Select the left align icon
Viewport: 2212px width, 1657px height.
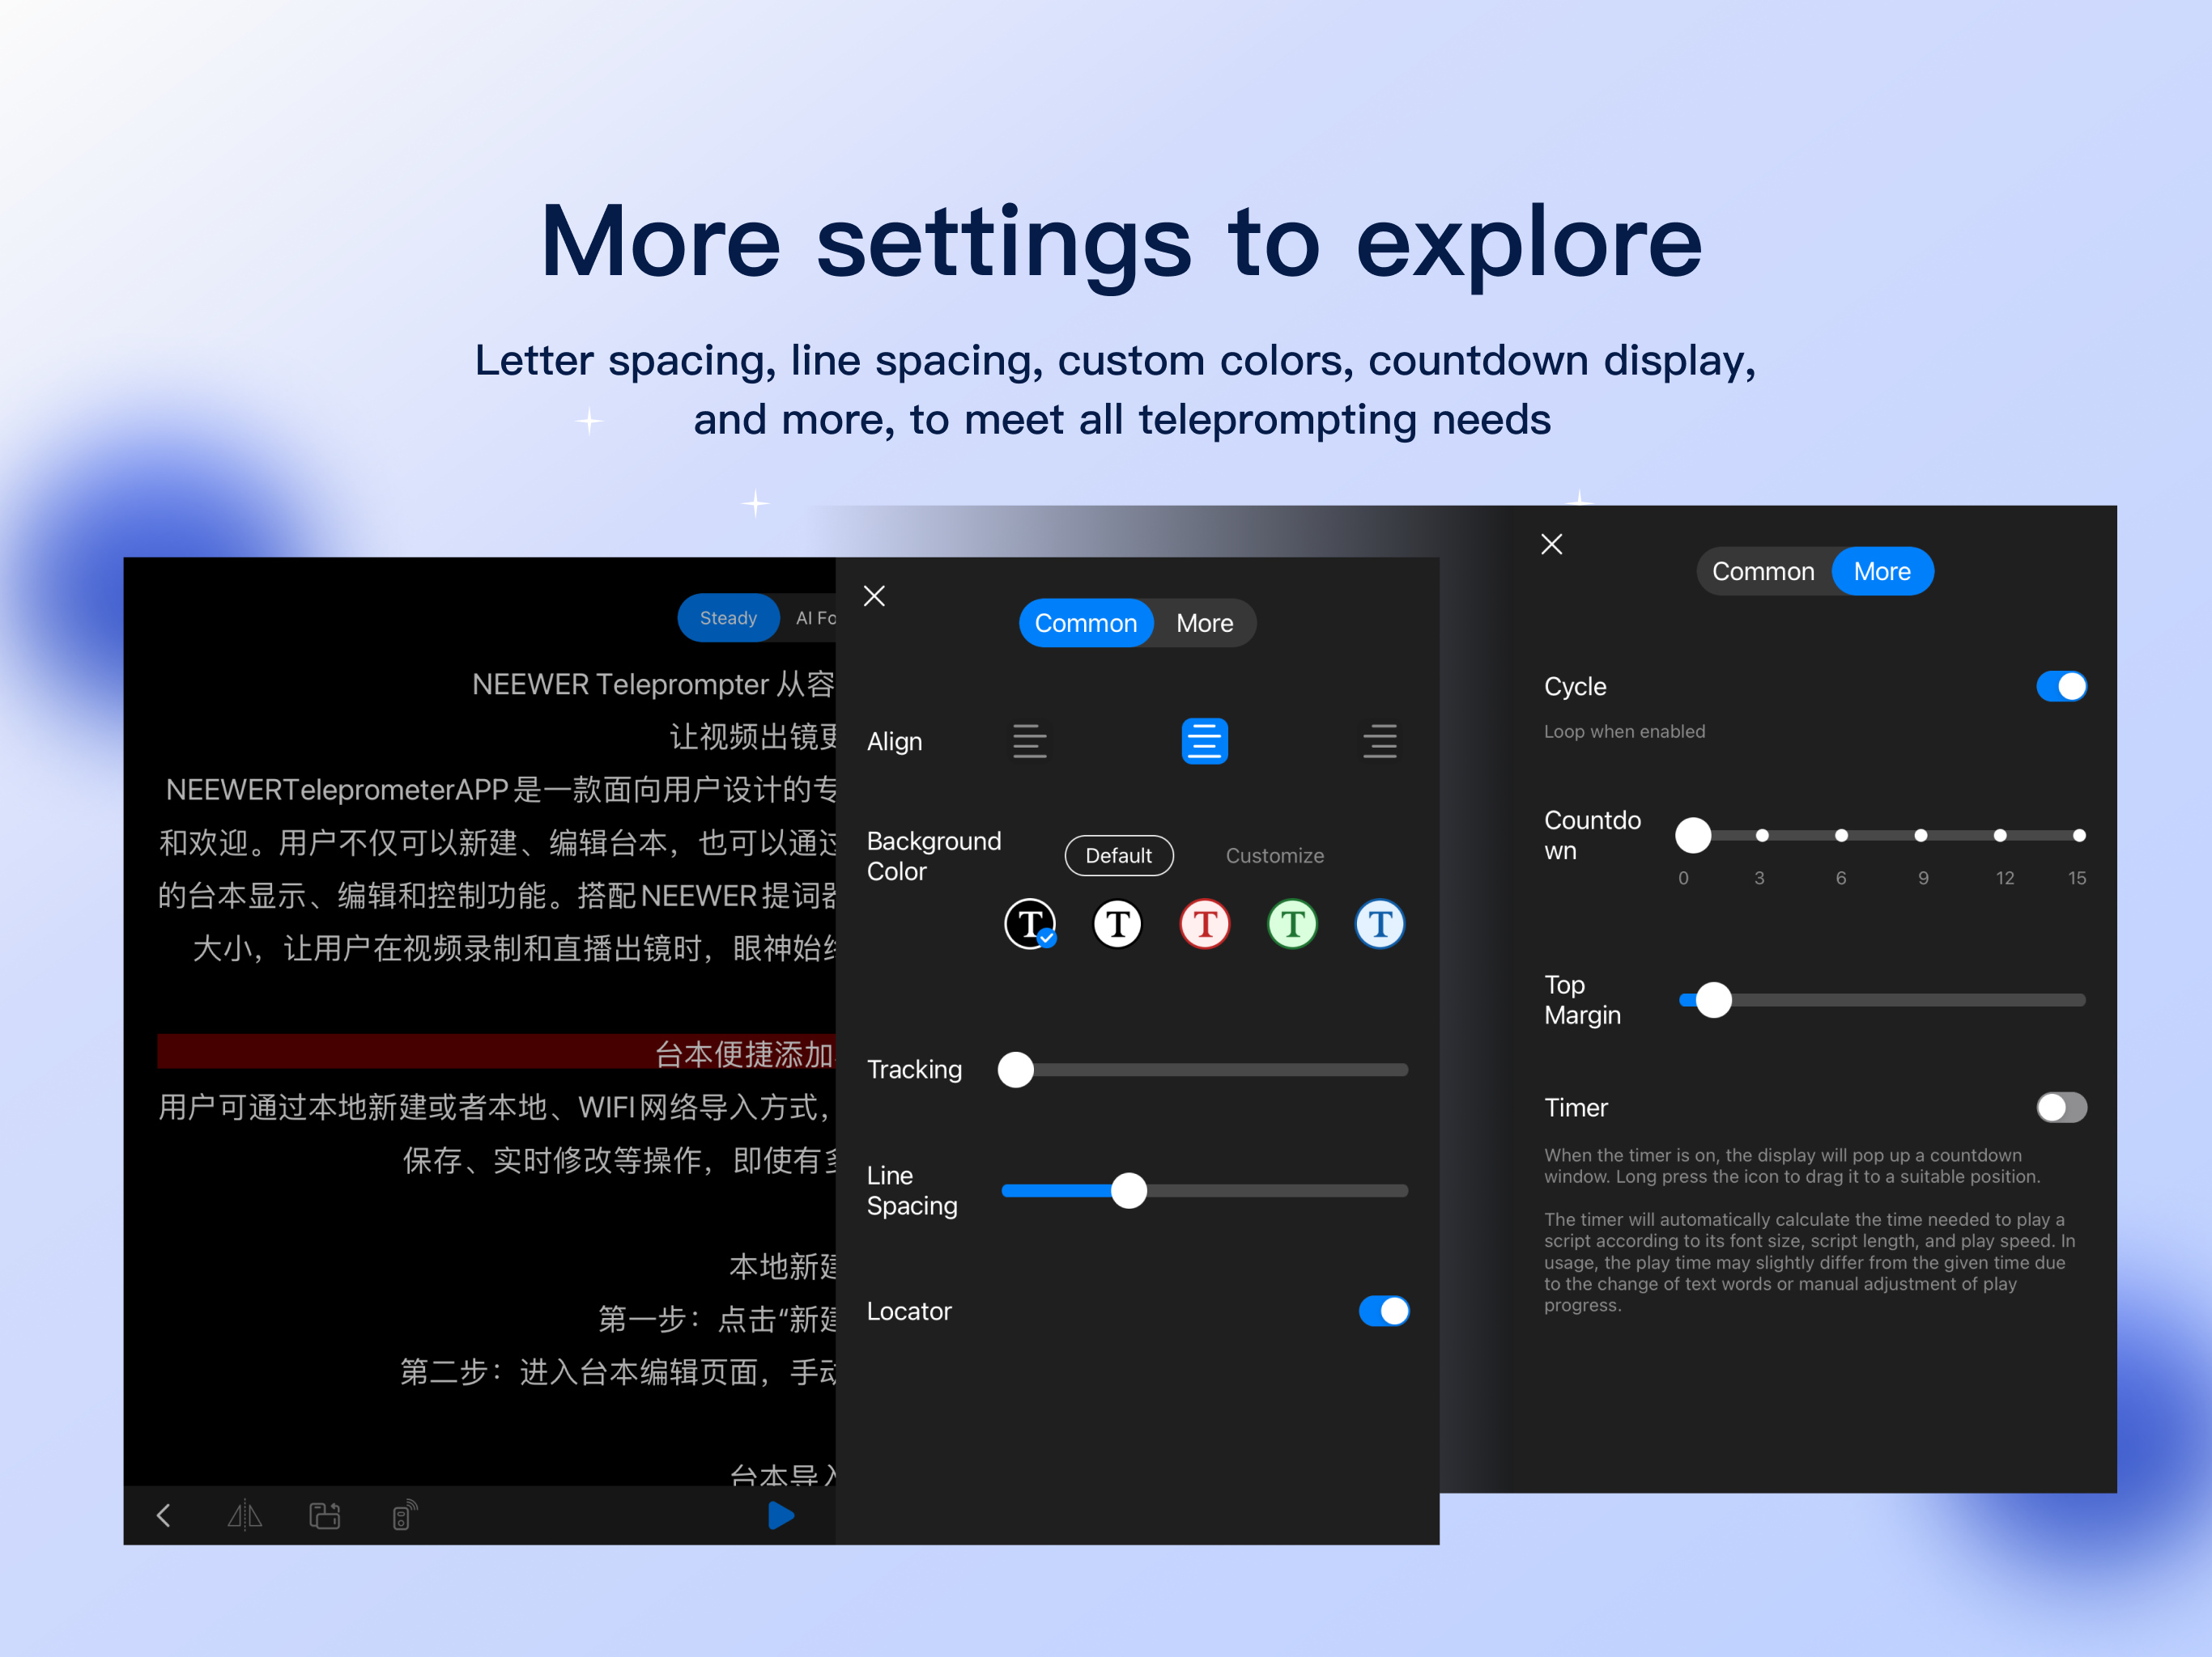[1029, 742]
